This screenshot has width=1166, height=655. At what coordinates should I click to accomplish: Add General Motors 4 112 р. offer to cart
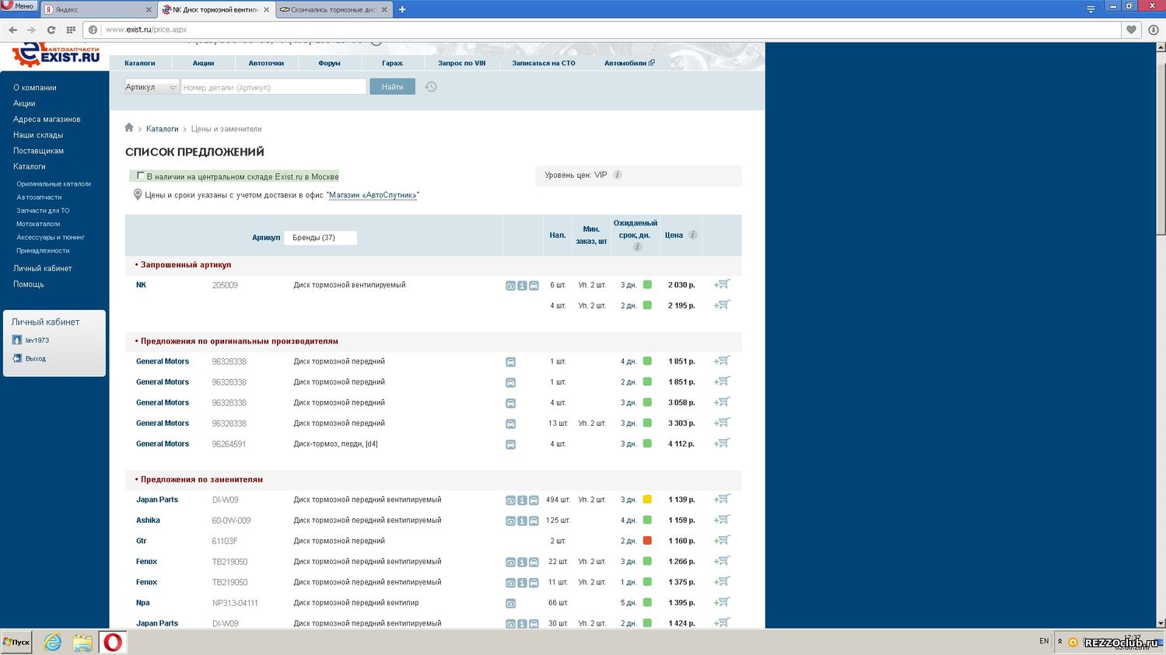[722, 443]
